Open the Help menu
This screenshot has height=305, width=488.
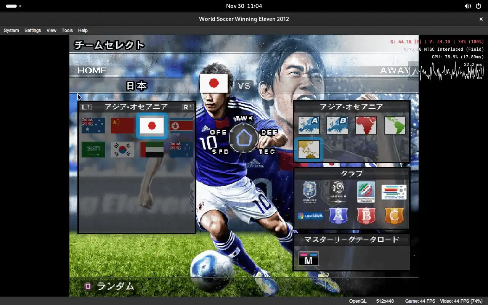[83, 30]
